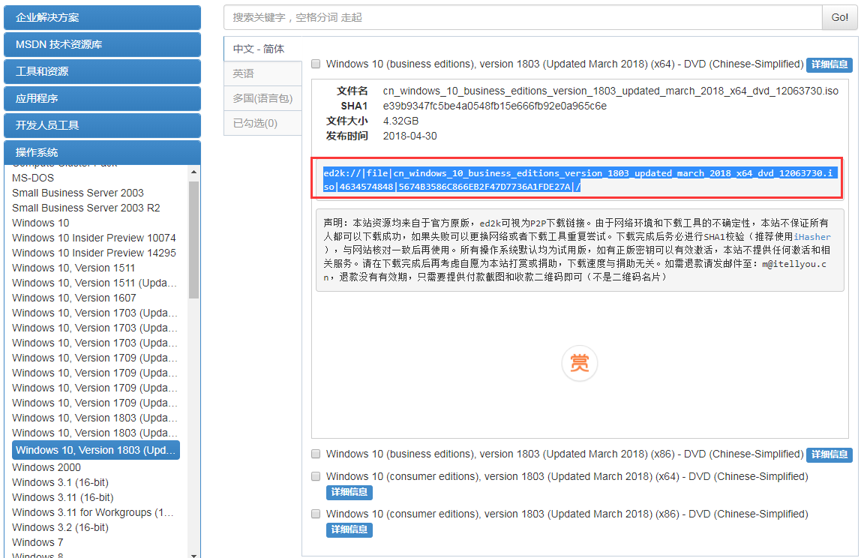Check the consumer editions x64 checkbox
The height and width of the screenshot is (558, 864).
[316, 476]
